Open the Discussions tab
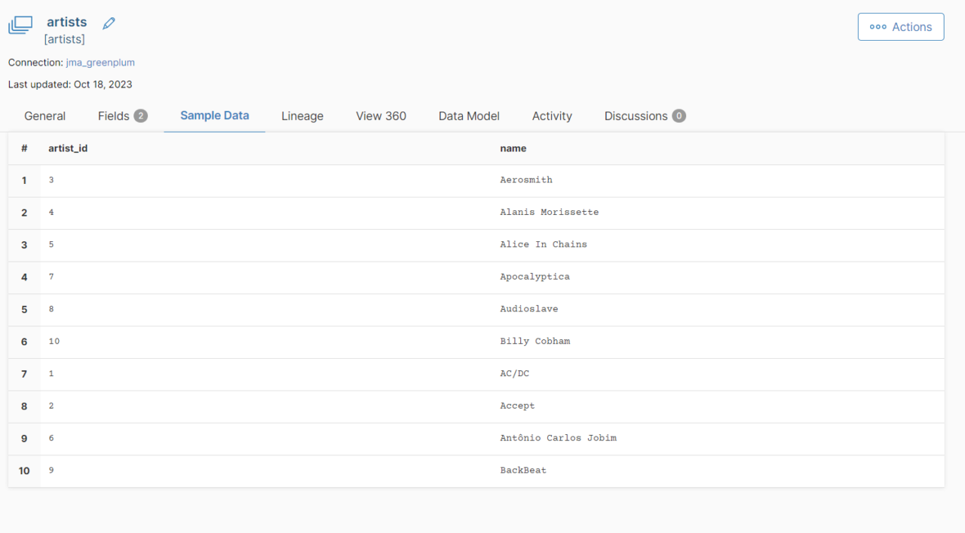The image size is (965, 533). 636,116
